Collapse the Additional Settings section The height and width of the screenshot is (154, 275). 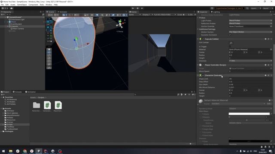click(x=198, y=29)
